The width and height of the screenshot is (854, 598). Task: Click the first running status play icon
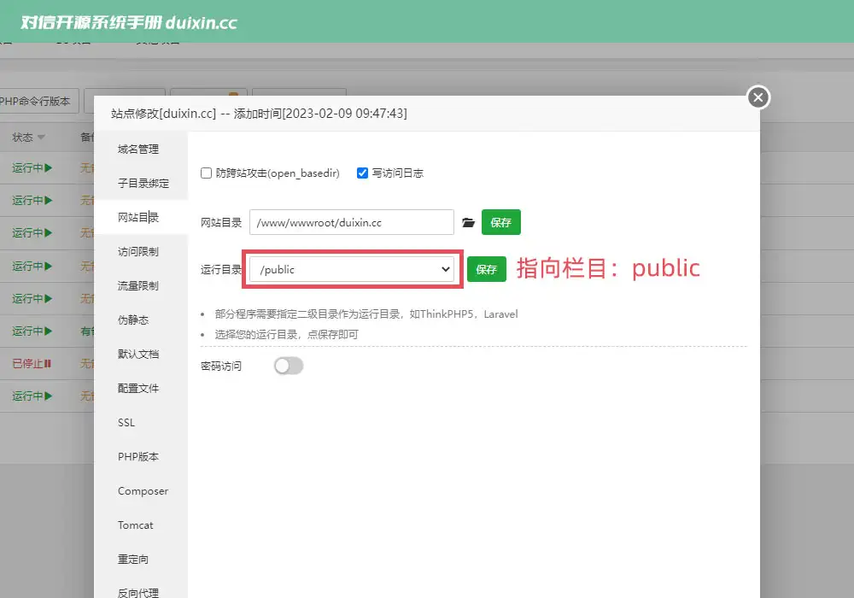[x=49, y=167]
